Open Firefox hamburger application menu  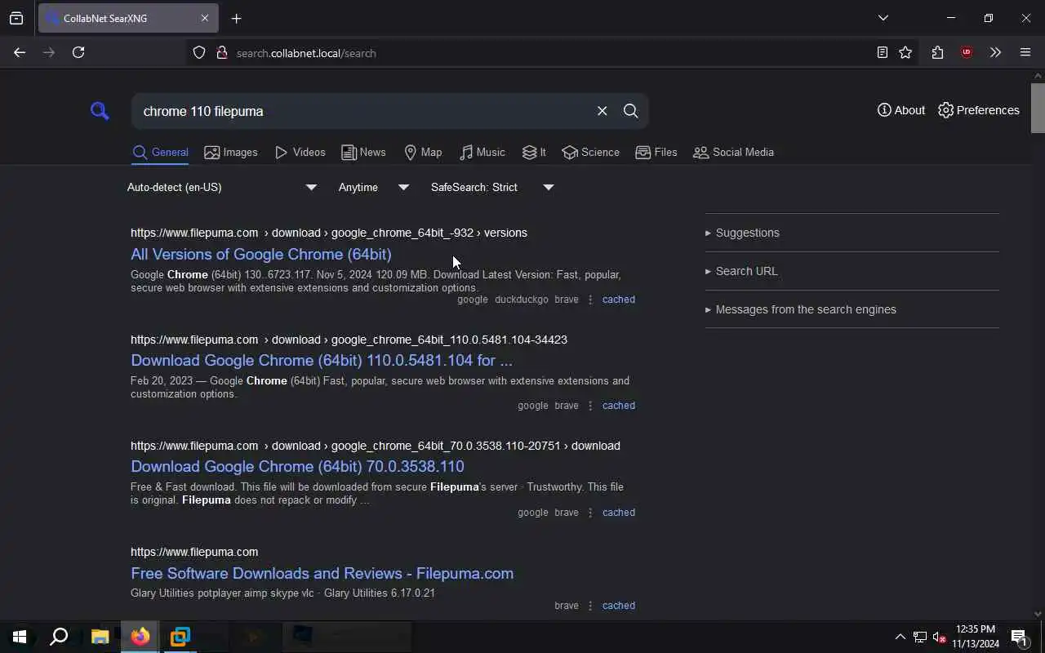[x=1025, y=52]
